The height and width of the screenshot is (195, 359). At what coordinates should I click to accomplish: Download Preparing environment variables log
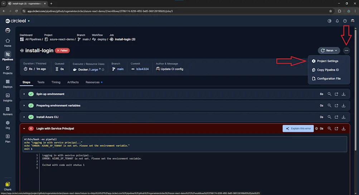click(344, 106)
